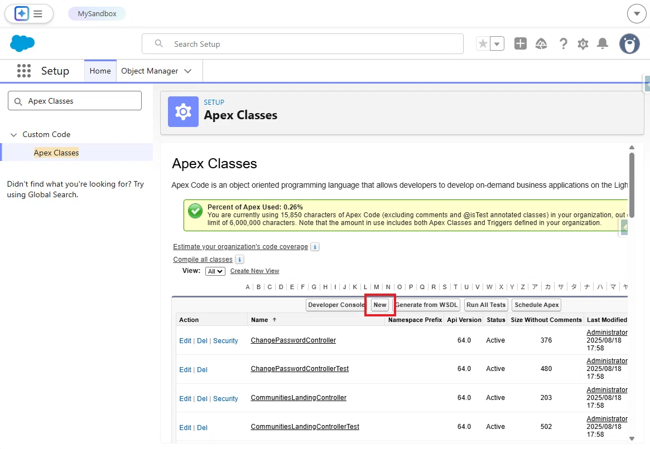
Task: Open the Setup gear menu icon
Action: [583, 43]
